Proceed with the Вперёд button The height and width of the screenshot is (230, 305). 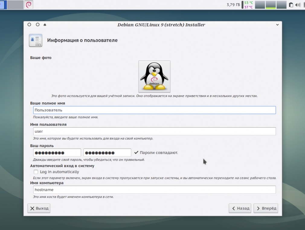[x=266, y=208]
